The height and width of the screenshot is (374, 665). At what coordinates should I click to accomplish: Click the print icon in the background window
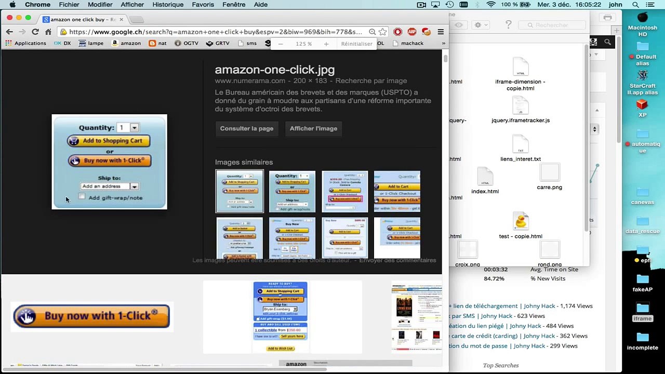[x=607, y=18]
